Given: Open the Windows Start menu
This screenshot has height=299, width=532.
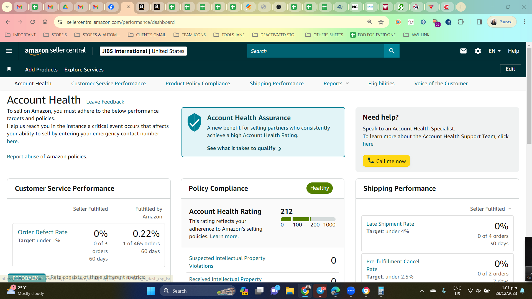Looking at the screenshot, I should point(151,291).
